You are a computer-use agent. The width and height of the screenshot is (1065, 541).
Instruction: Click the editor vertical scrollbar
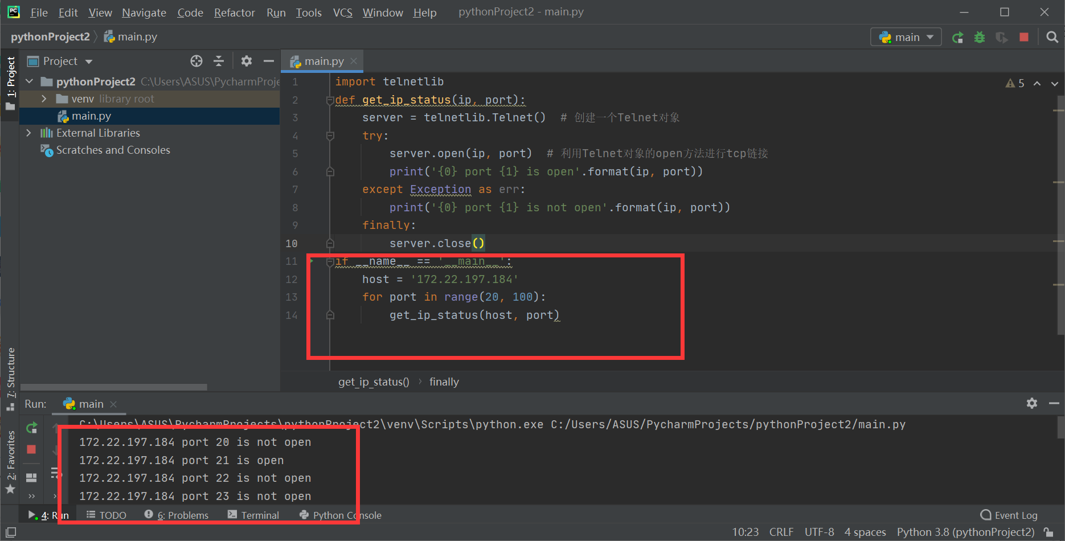[1060, 215]
